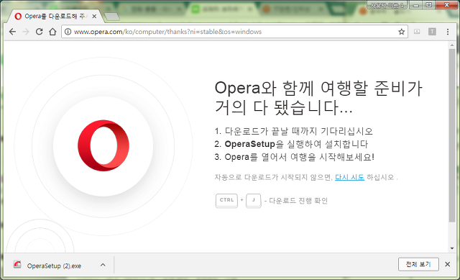Click the 다시 시도 retry link
The width and height of the screenshot is (460, 280).
(350, 177)
